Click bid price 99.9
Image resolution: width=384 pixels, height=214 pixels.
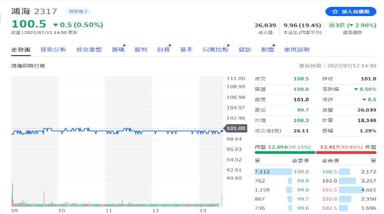click(303, 181)
